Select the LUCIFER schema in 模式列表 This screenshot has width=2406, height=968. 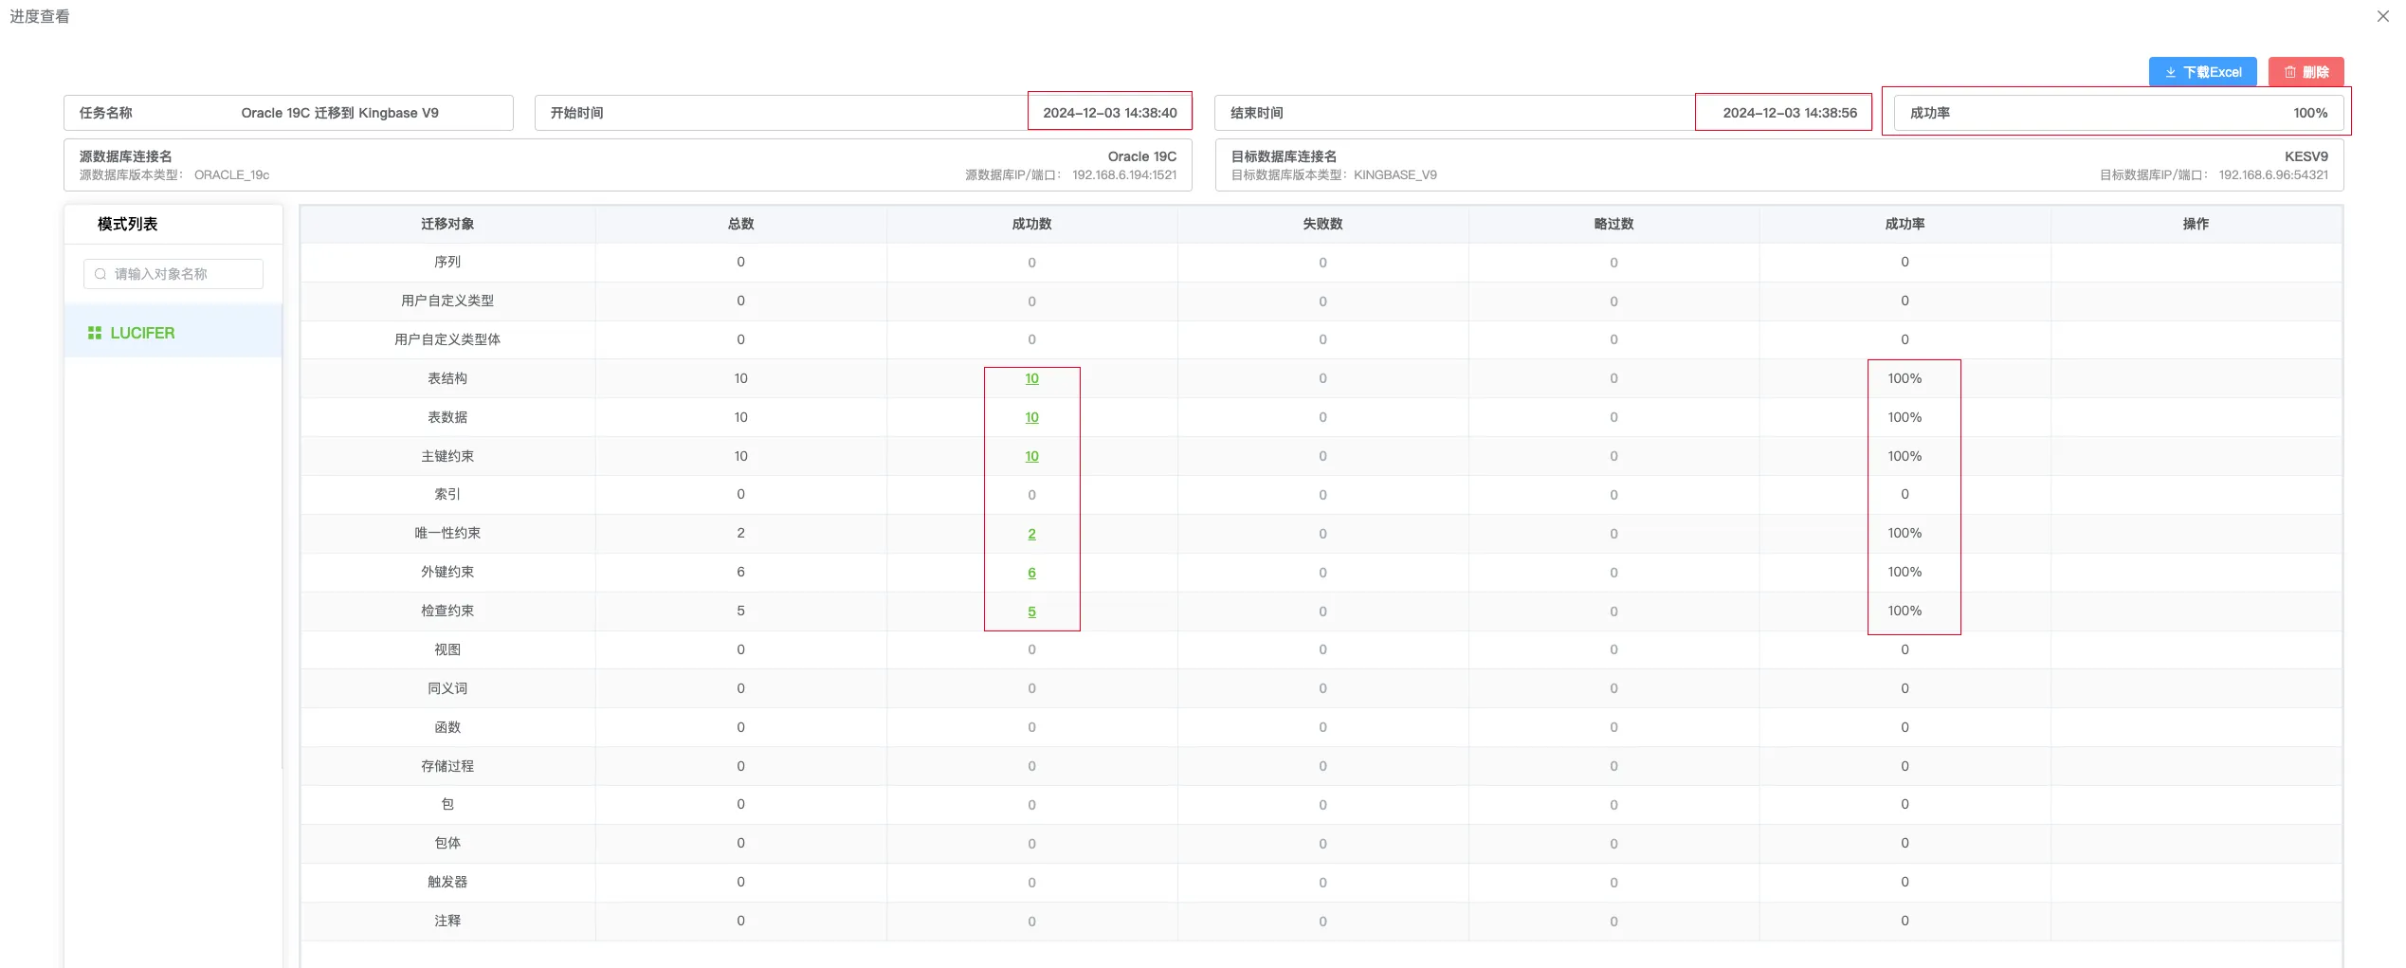tap(142, 332)
